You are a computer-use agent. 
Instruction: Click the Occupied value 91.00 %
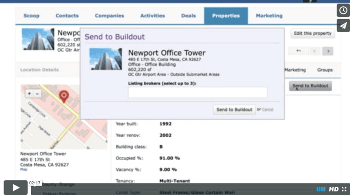[x=169, y=158]
